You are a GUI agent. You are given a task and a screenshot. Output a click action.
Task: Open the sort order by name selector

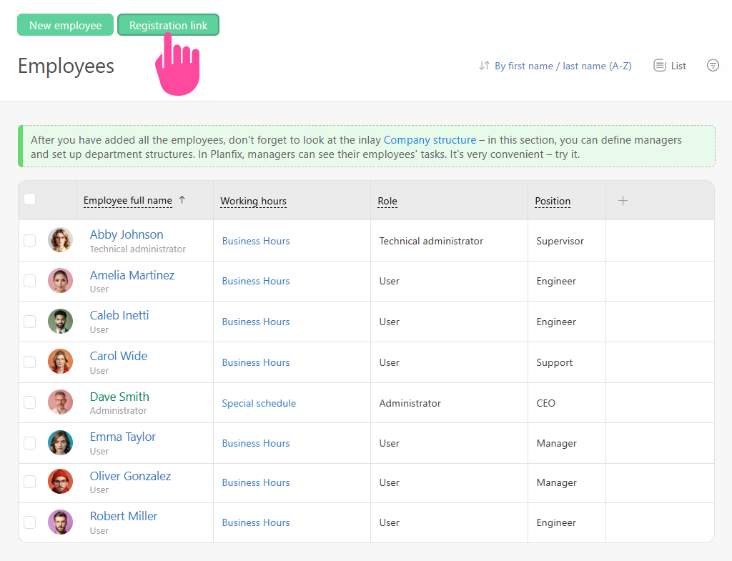click(x=563, y=66)
